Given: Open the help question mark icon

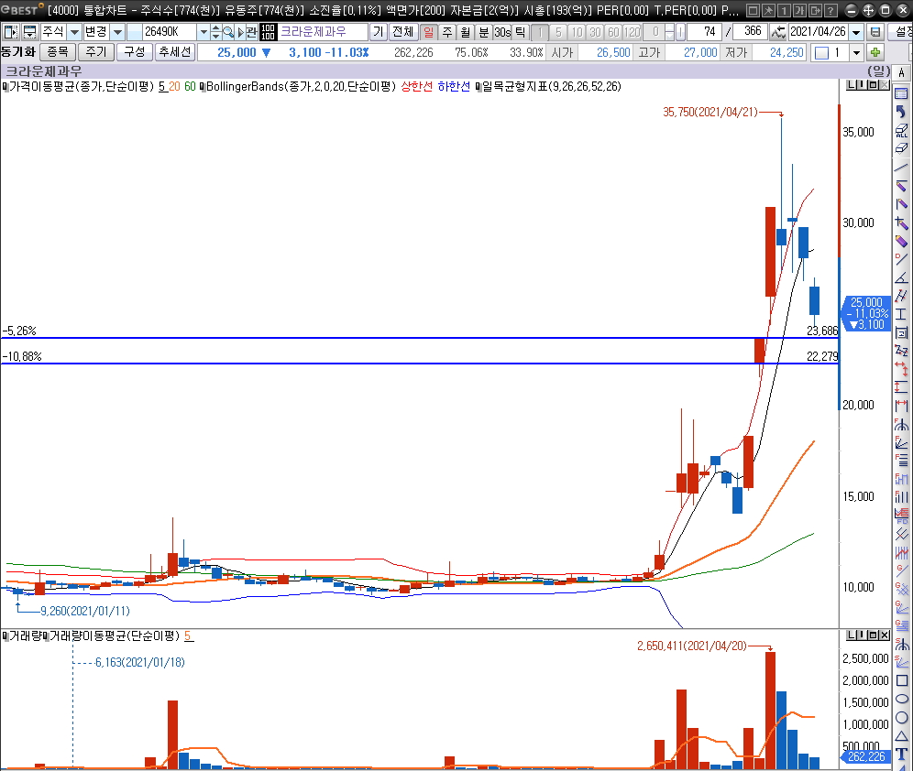Looking at the screenshot, I should click(830, 10).
